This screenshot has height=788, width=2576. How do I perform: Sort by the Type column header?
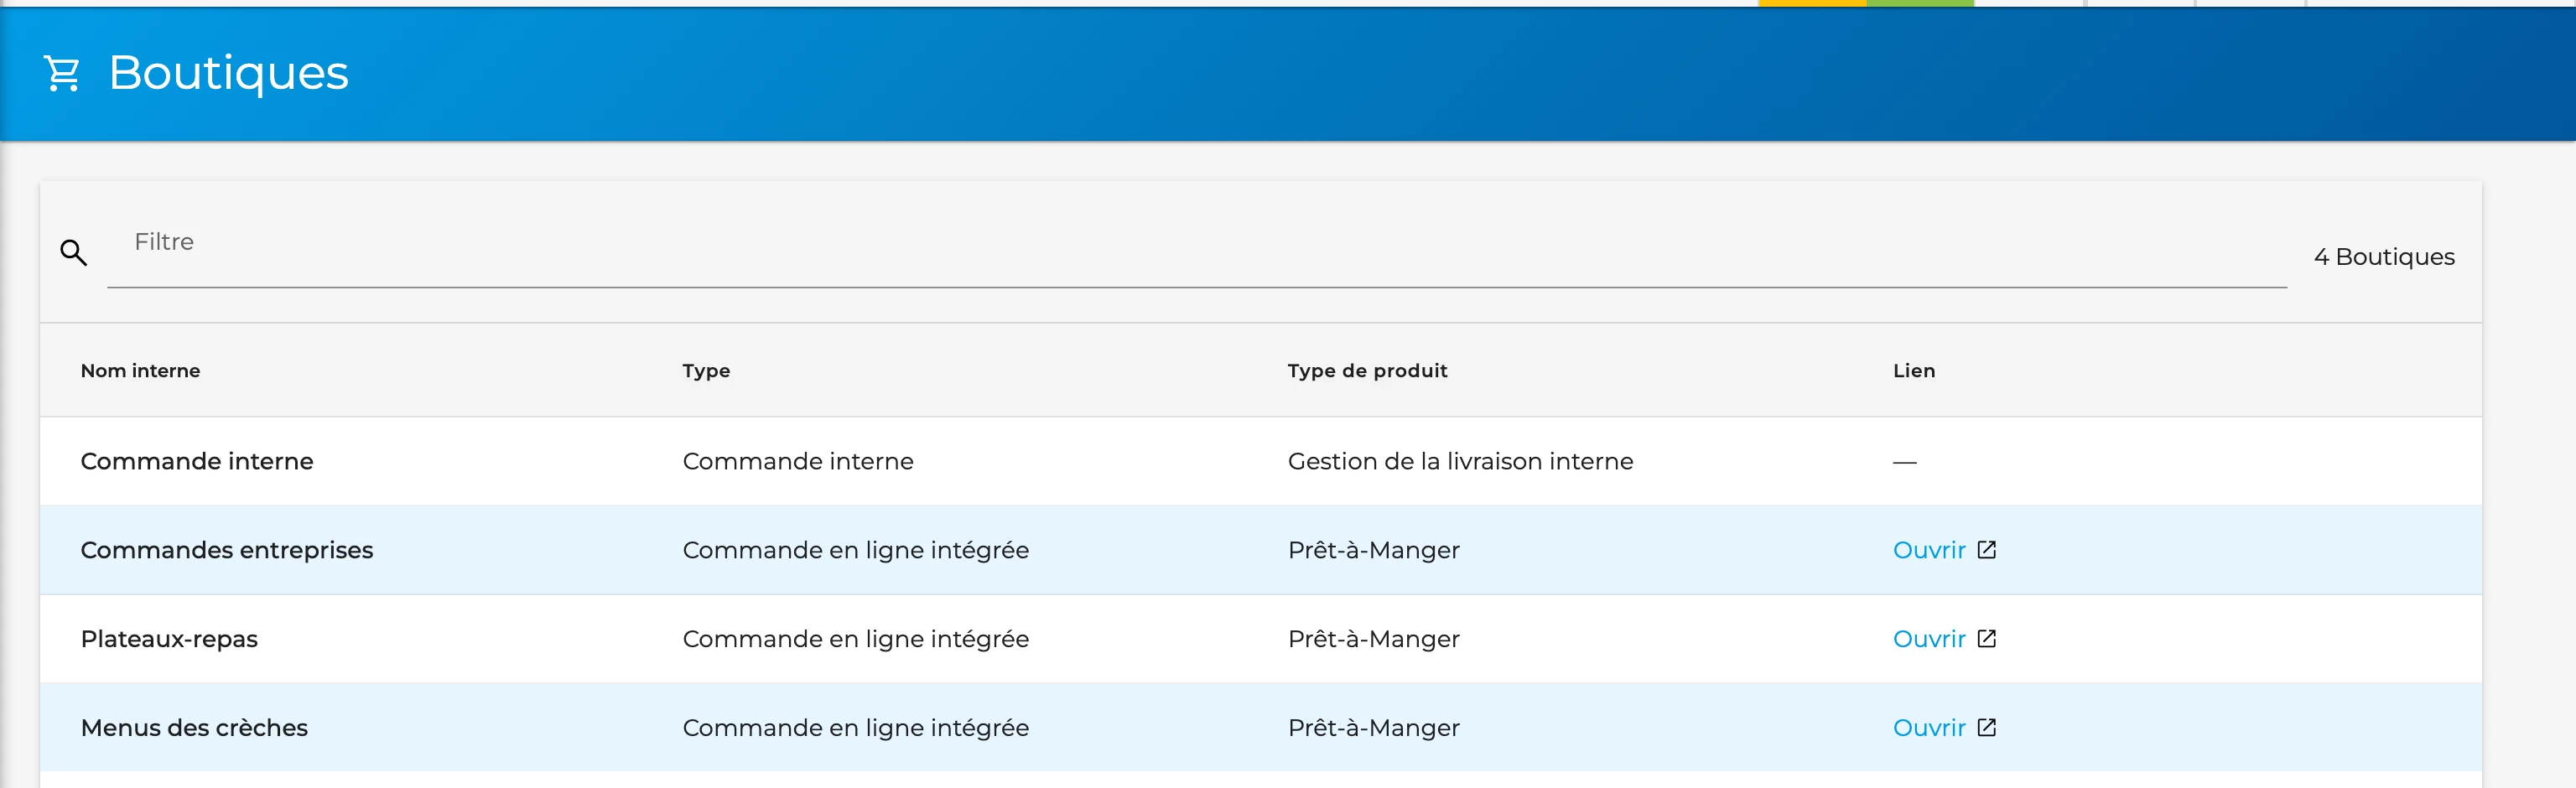(706, 371)
